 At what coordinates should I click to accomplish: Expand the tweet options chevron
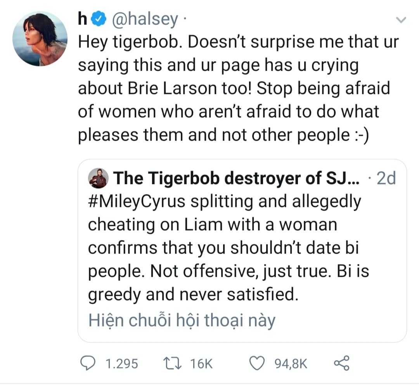tap(401, 20)
